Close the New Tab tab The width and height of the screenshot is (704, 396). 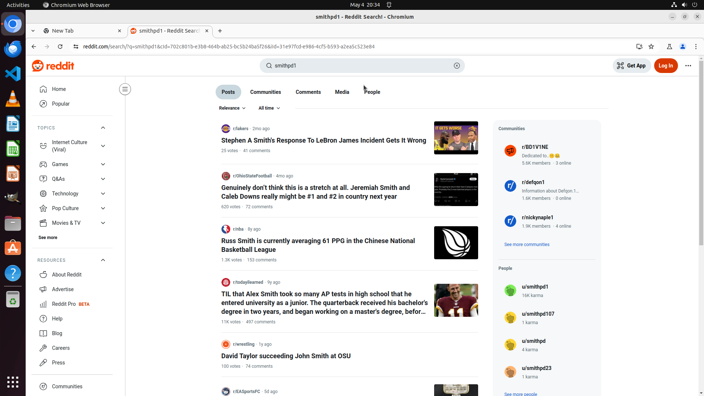pyautogui.click(x=119, y=31)
